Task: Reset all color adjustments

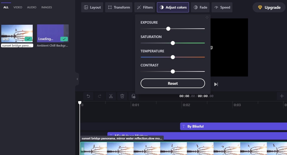Action: coord(173,83)
